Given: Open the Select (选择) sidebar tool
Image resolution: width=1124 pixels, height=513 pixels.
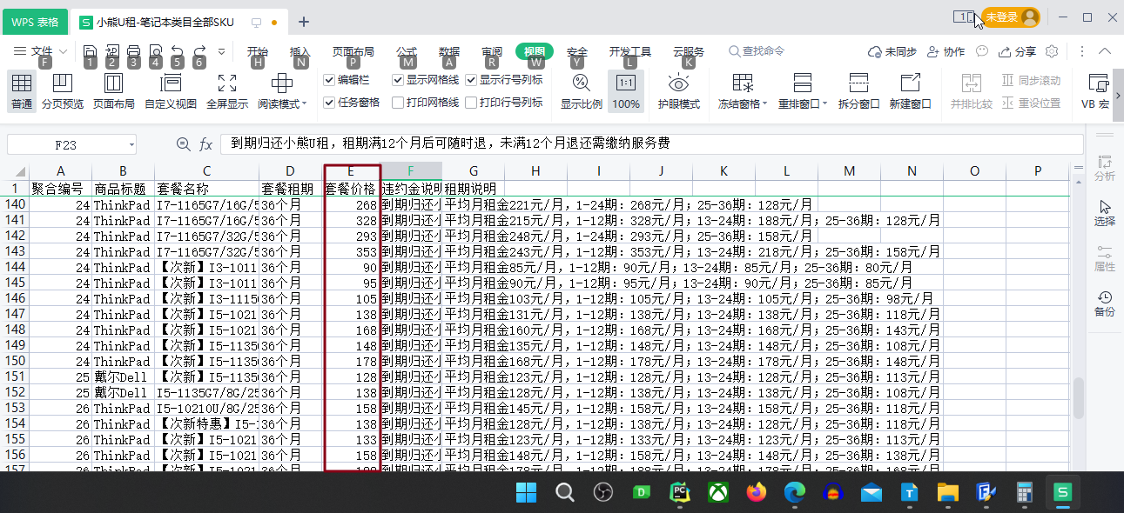Looking at the screenshot, I should pos(1105,213).
